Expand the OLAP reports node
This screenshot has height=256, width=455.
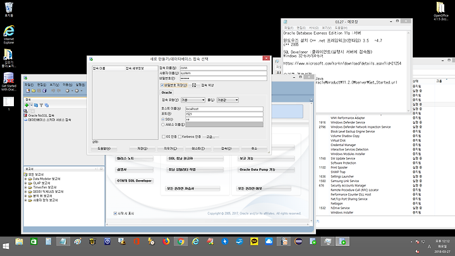25,183
